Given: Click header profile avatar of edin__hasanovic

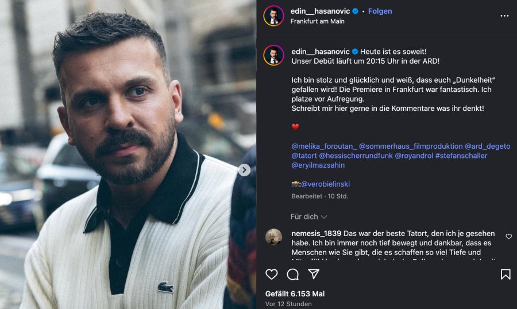Looking at the screenshot, I should pyautogui.click(x=273, y=16).
